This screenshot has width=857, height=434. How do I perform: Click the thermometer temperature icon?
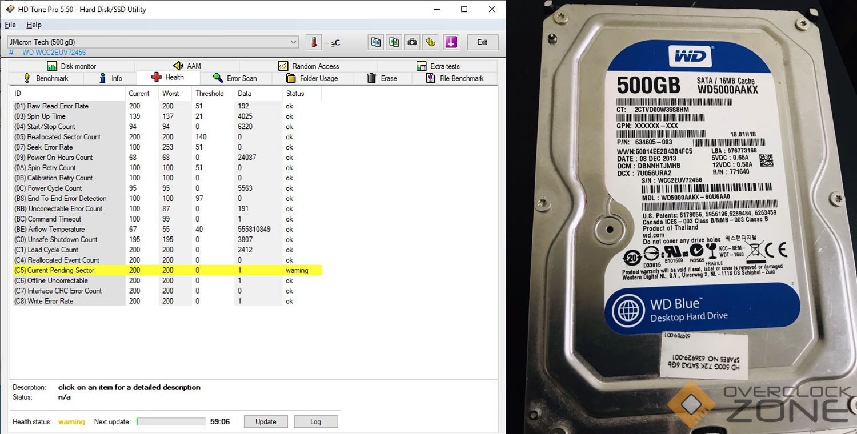pyautogui.click(x=313, y=42)
